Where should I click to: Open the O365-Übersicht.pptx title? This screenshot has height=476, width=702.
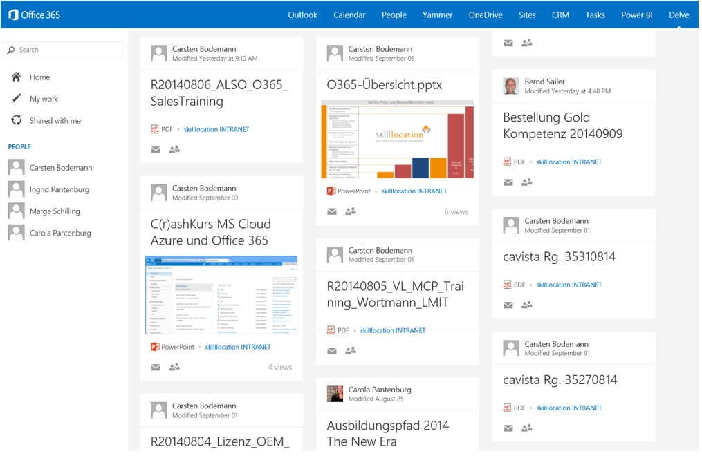[384, 84]
